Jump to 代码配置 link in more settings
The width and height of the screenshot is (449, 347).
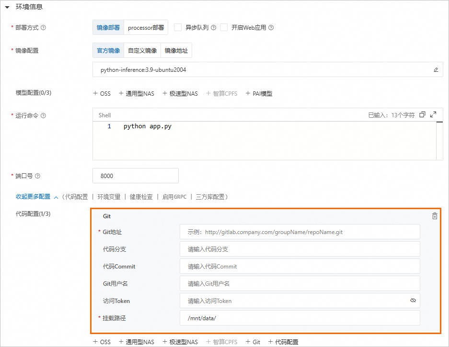coord(77,197)
